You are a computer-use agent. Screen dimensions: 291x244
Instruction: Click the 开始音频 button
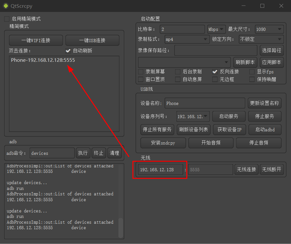tap(211, 143)
